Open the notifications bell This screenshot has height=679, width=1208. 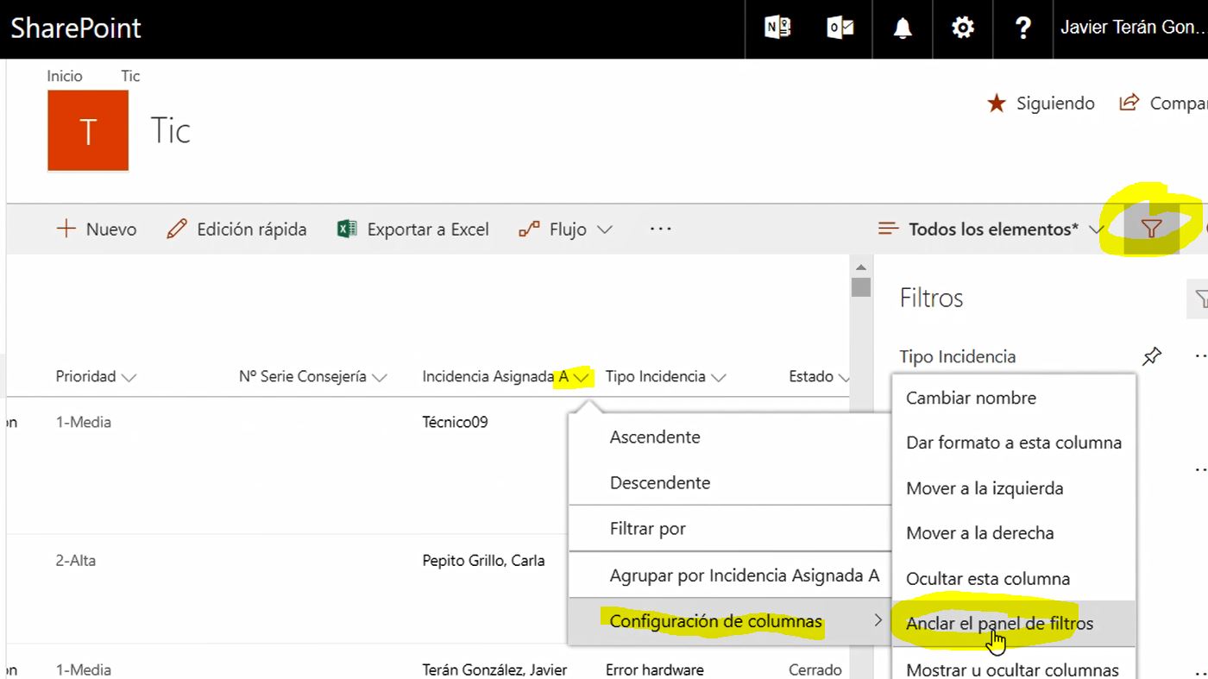[x=902, y=28]
